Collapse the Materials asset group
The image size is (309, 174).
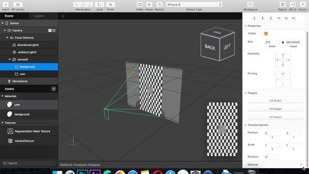click(x=2, y=96)
